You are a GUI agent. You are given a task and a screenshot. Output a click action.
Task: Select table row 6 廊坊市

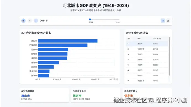coord(147,70)
